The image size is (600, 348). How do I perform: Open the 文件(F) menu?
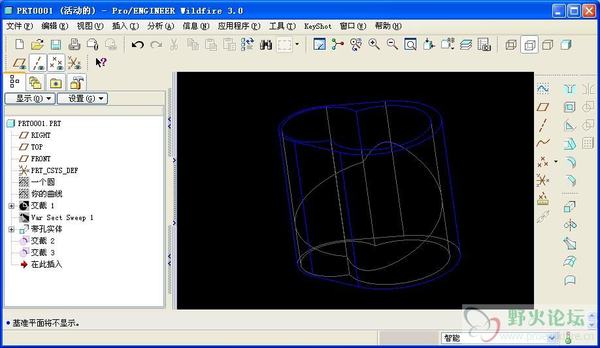(x=20, y=26)
